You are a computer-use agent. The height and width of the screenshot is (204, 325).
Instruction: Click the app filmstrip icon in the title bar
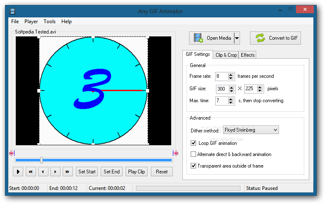[12, 11]
